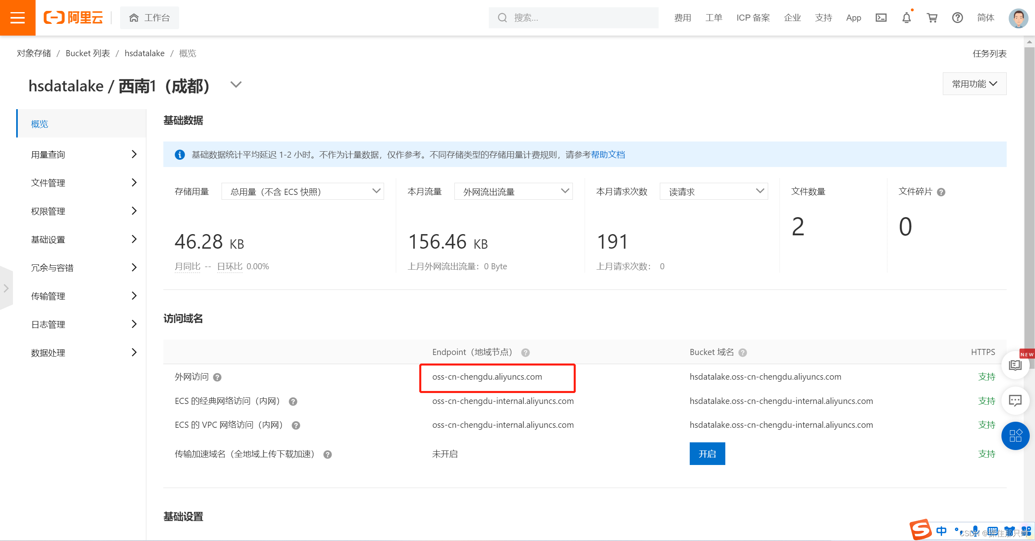Open the 工作台 workbench home
The width and height of the screenshot is (1035, 541).
[149, 18]
